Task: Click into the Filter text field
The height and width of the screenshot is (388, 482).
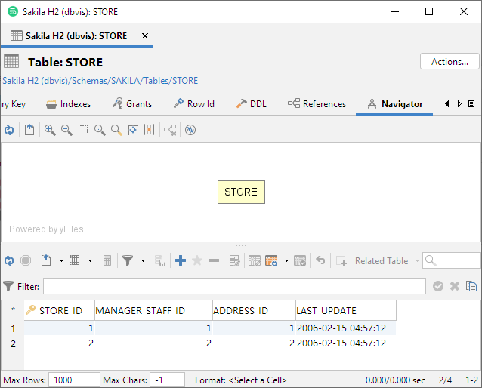Action: 234,286
